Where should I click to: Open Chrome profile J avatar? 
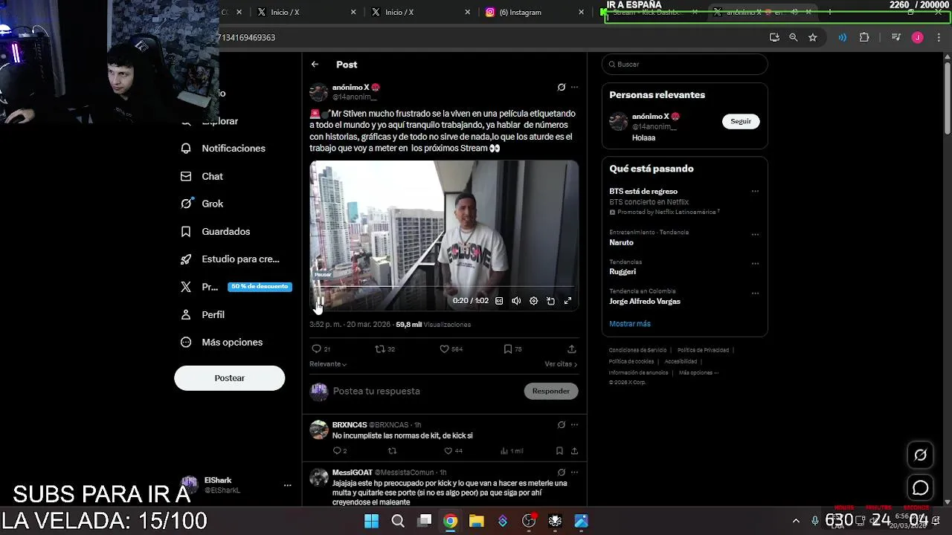click(918, 37)
